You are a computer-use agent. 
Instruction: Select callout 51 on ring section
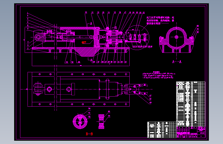(x=89, y=113)
